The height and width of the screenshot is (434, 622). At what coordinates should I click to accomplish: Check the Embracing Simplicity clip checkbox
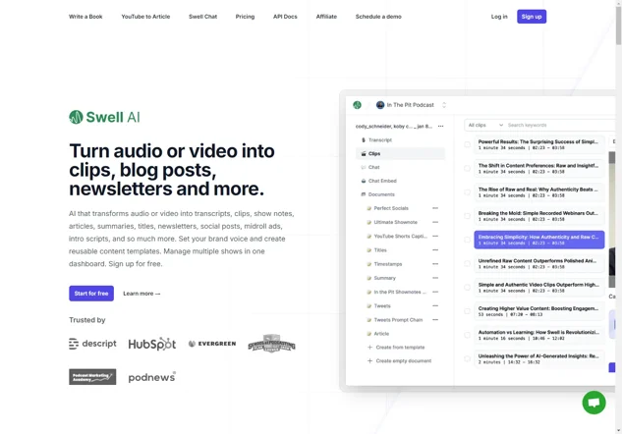[x=468, y=240]
